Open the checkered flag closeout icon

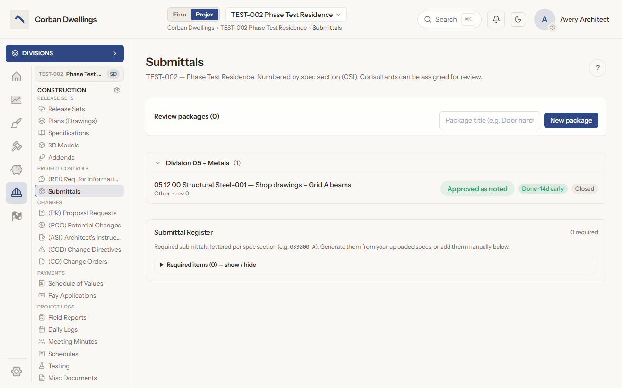17,216
